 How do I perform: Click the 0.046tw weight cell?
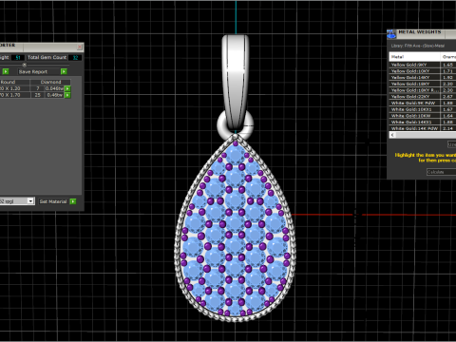click(54, 88)
